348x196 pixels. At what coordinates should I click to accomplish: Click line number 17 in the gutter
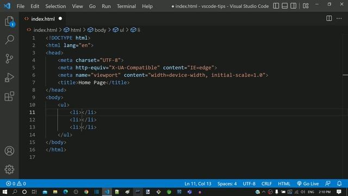point(32,157)
